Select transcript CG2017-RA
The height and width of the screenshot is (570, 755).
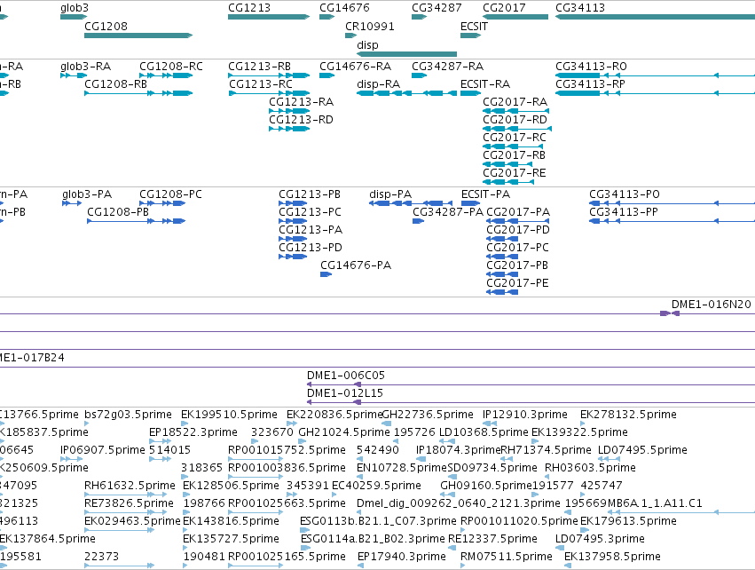pos(515,102)
